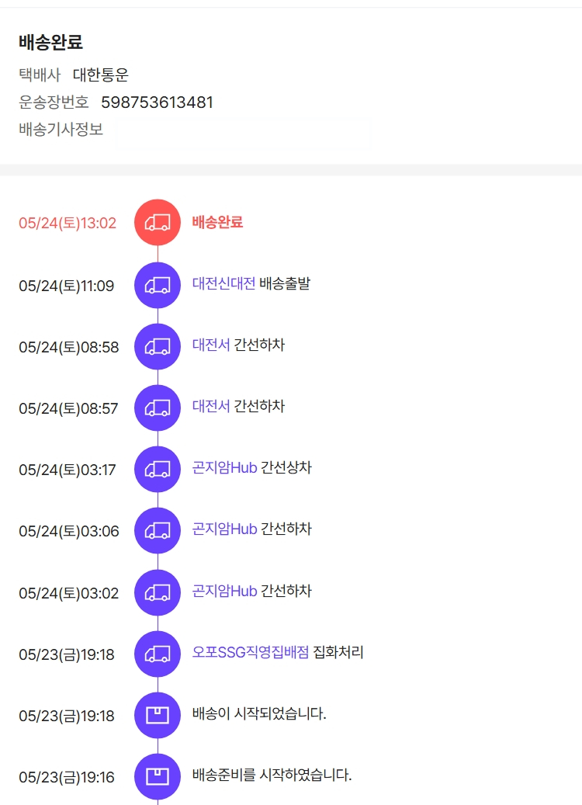Click the red delivery-complete truck icon

coord(158,223)
